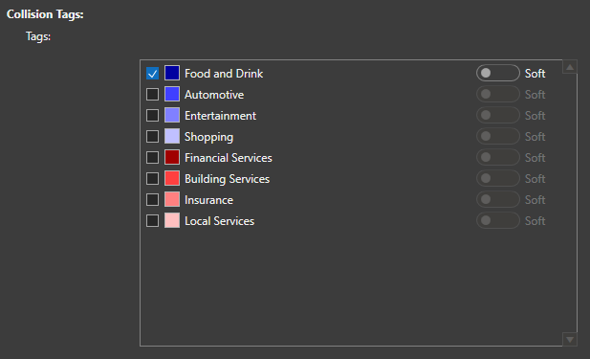The height and width of the screenshot is (359, 590).
Task: Toggle the Soft switch beside Automotive
Action: coord(498,94)
